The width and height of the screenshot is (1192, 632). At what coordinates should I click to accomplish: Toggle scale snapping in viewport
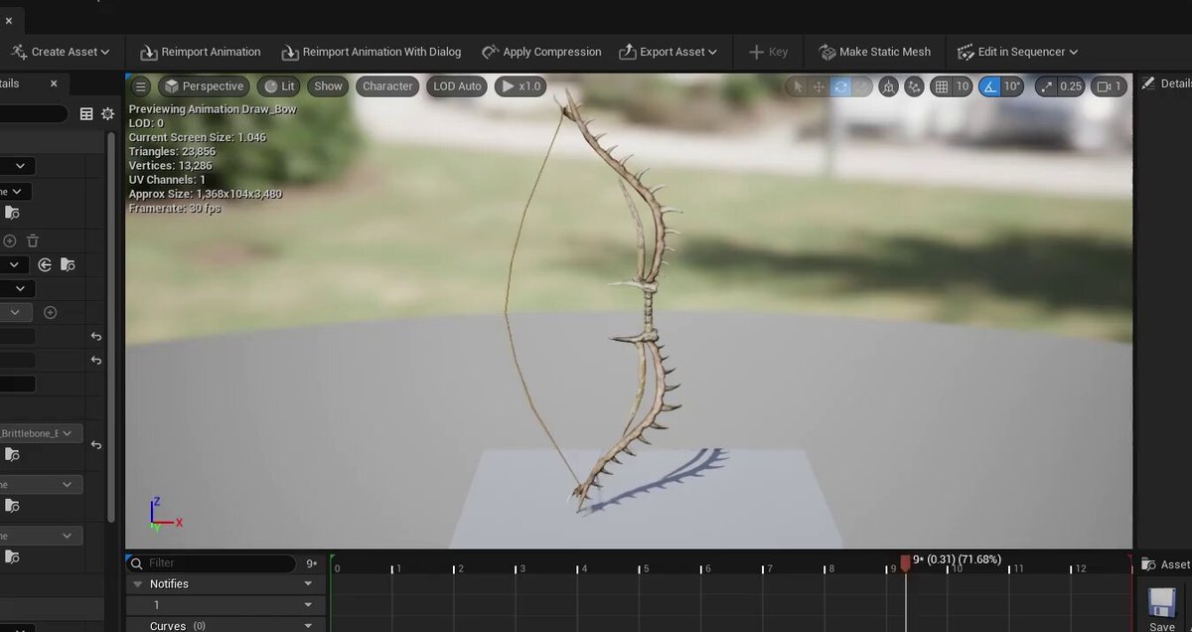tap(1045, 86)
